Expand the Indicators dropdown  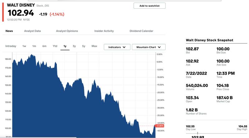(x=117, y=47)
